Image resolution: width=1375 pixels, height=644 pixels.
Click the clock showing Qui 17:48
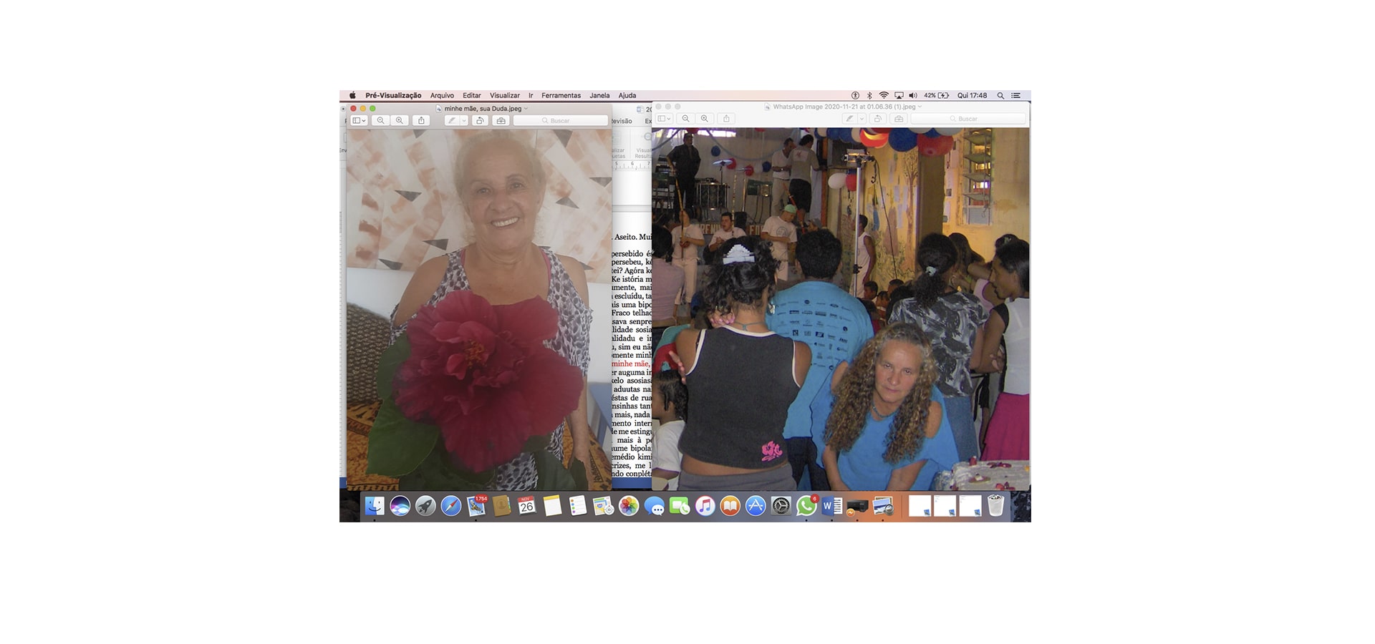pyautogui.click(x=972, y=95)
